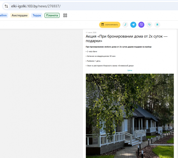178x158 pixels.
Task: Click the URL elki-igolki.103.by address field
Action: click(36, 6)
